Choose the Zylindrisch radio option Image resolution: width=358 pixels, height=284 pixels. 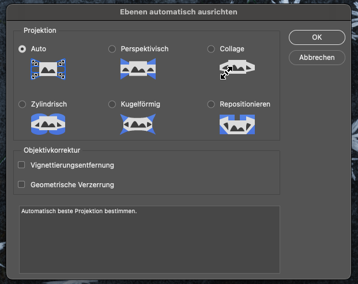22,104
